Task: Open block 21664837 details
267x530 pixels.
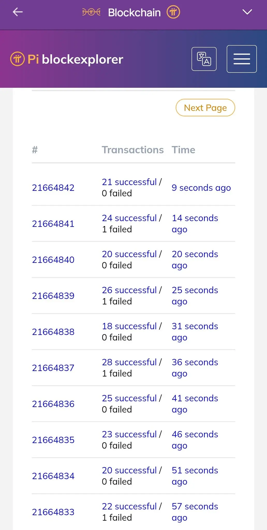Action: click(53, 367)
